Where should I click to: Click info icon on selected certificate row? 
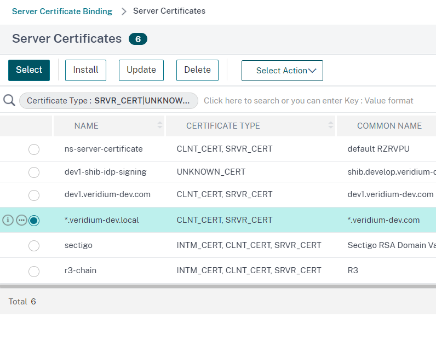point(8,220)
